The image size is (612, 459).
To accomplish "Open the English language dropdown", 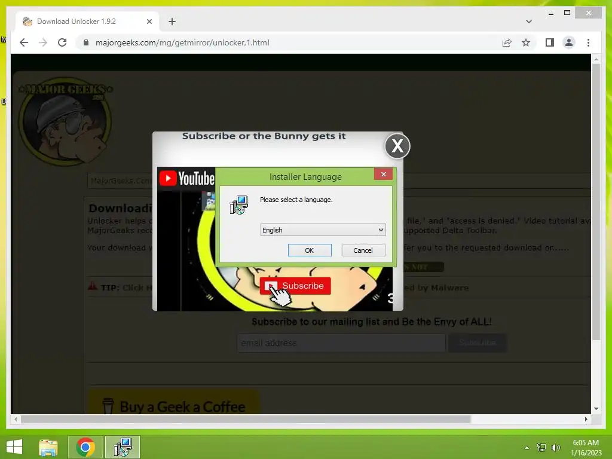I will (x=323, y=230).
